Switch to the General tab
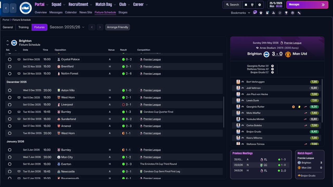Screen dimensions: 333x187 8,27
